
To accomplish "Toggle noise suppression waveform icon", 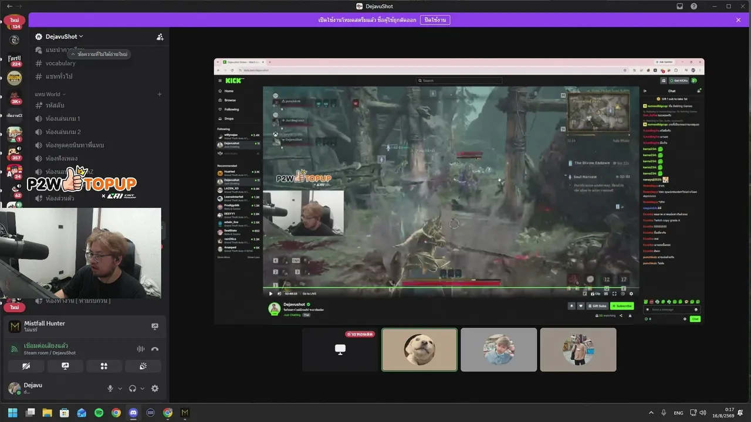I will click(x=141, y=349).
